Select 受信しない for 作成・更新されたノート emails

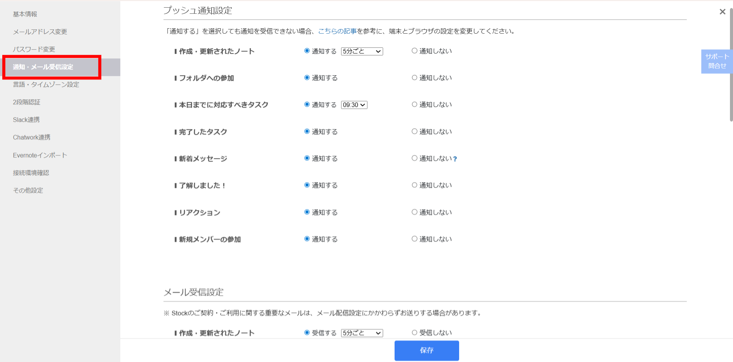tap(414, 332)
